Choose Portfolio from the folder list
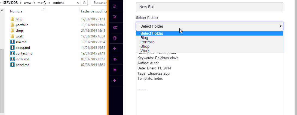Image resolution: width=297 pixels, height=115 pixels. pos(148,42)
